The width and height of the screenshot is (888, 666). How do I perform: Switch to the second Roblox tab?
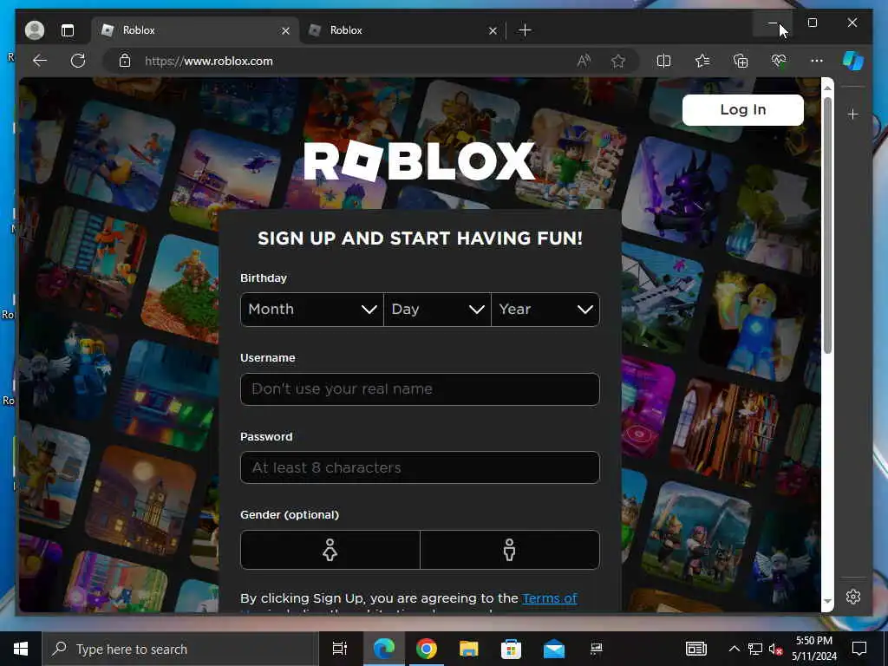tap(402, 30)
